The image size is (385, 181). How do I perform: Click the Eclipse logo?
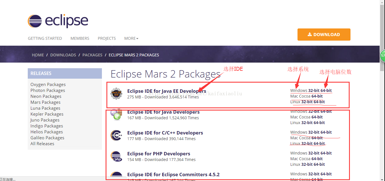tap(58, 21)
